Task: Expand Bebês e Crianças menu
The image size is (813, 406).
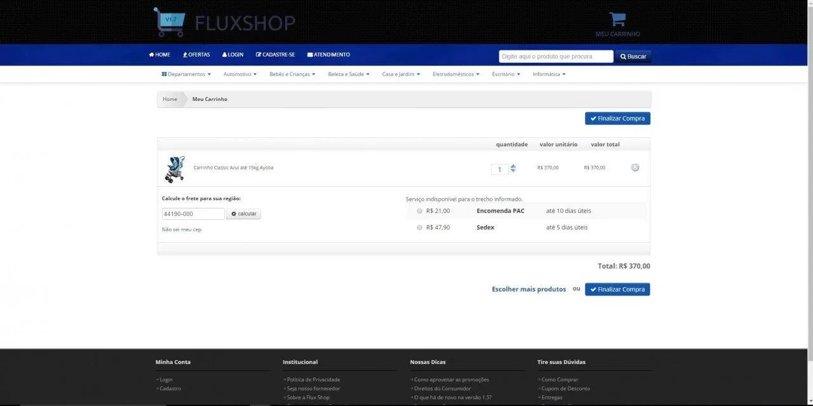Action: pyautogui.click(x=292, y=74)
